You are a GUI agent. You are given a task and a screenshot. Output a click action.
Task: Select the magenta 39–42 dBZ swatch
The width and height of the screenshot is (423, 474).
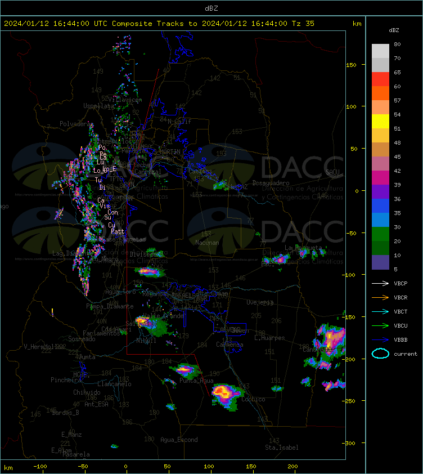[380, 177]
